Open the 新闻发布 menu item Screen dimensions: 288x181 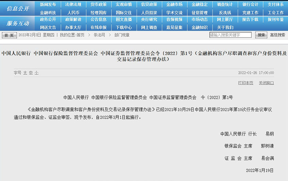(x=48, y=4)
